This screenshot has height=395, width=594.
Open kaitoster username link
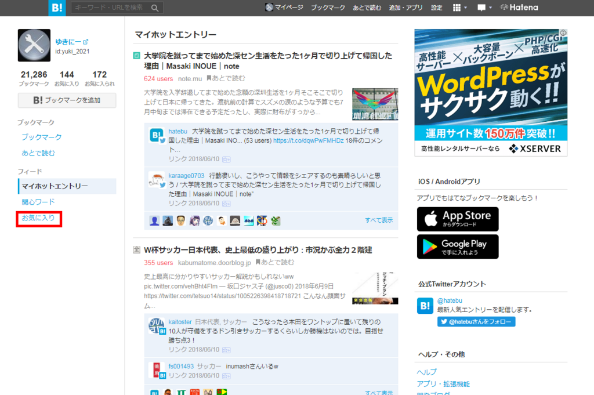click(180, 322)
